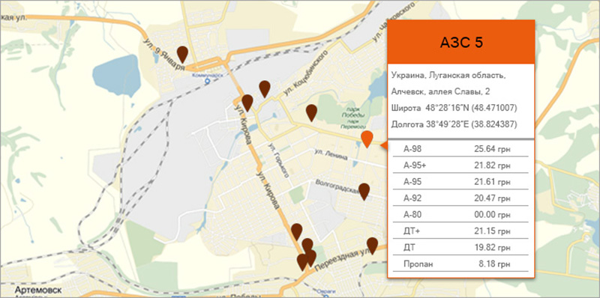This screenshot has height=298, width=600.
Task: Click the Переездная ул. street label
Action: [342, 261]
